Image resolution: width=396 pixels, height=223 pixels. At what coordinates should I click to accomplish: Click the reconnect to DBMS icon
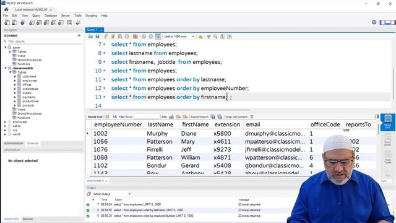click(78, 22)
